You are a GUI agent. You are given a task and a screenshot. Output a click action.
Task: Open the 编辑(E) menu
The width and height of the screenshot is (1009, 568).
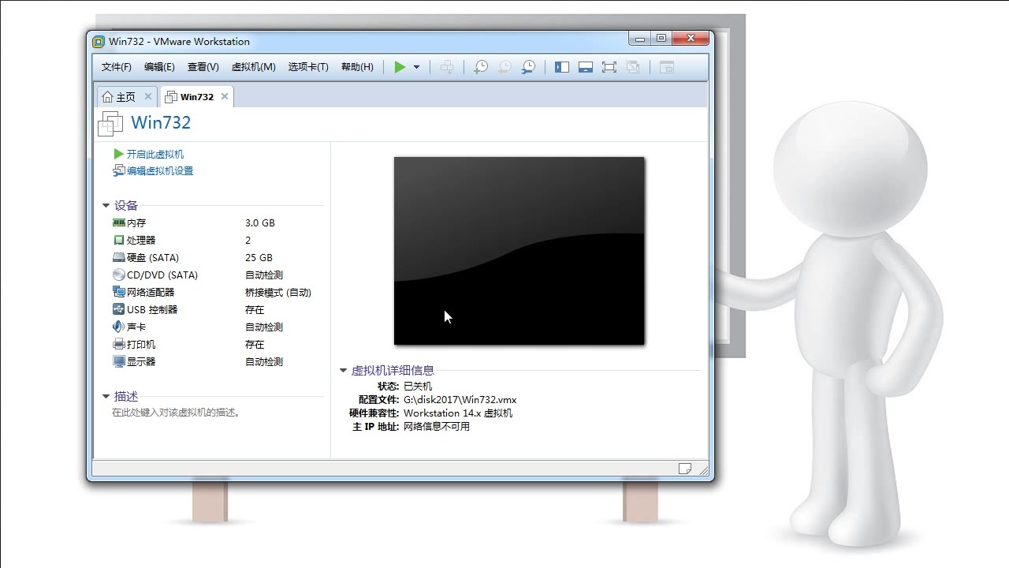click(x=159, y=67)
